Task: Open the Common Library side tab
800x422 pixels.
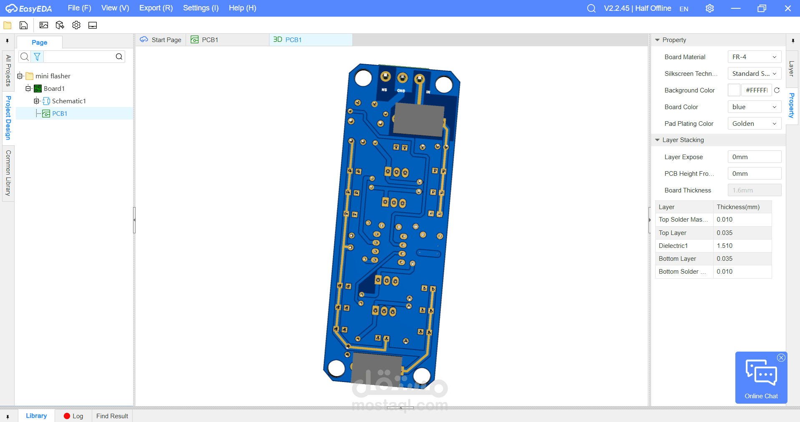Action: [8, 173]
